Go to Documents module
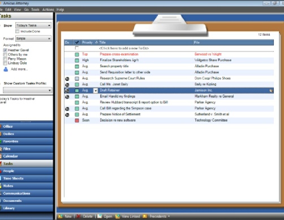Viewport: 284px width, 220px height. click(x=27, y=201)
